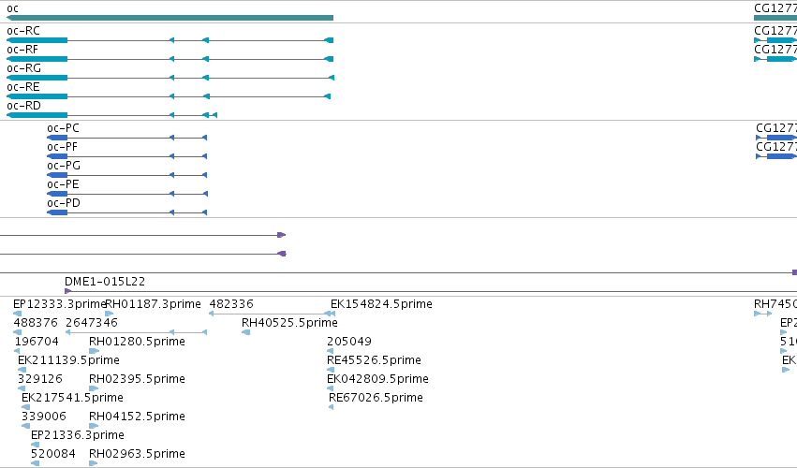Select the 520084 feature label
Screen dimensions: 797x468
[52, 454]
